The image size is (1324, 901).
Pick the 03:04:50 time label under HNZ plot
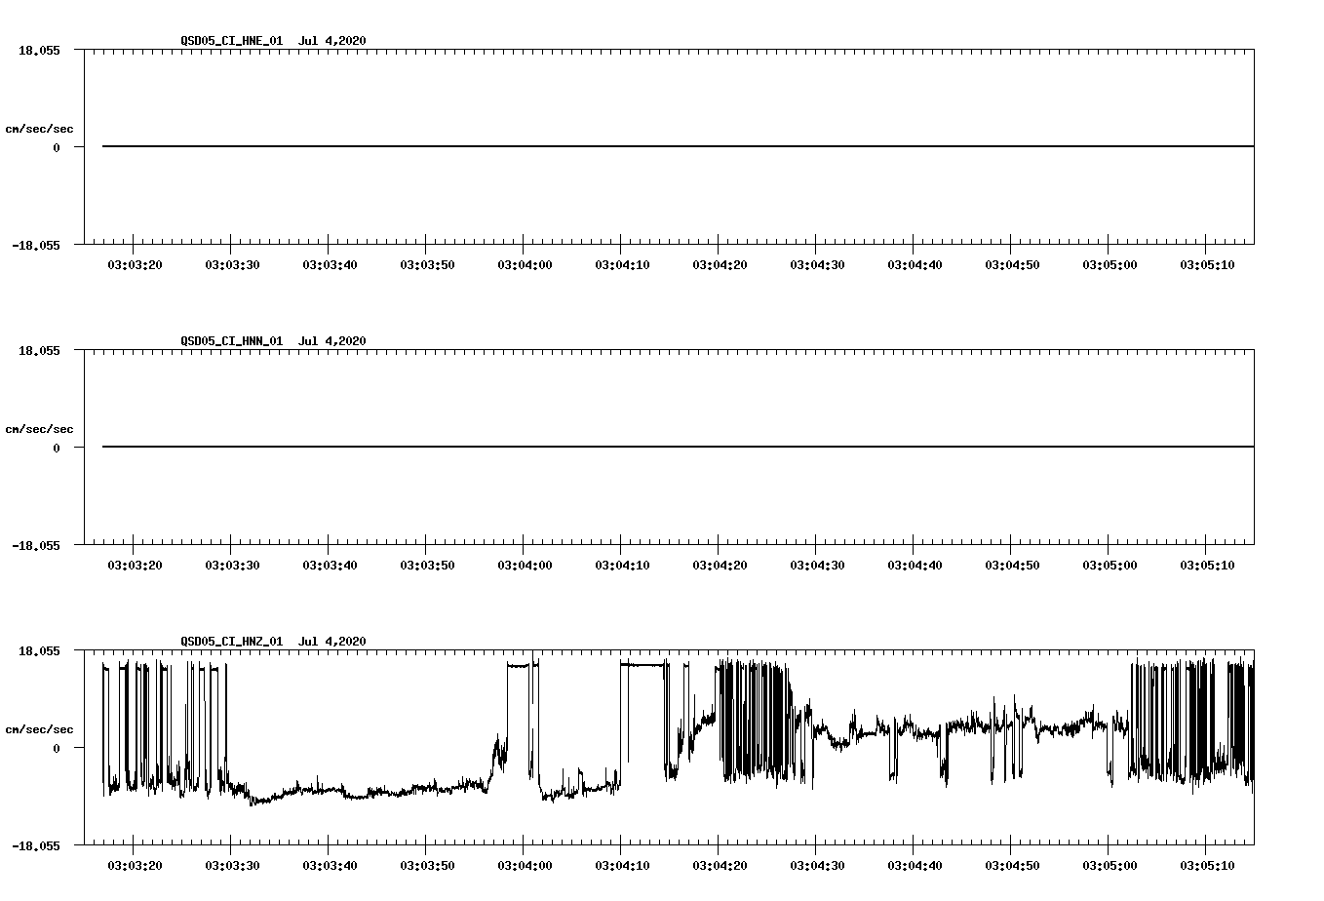(1012, 865)
